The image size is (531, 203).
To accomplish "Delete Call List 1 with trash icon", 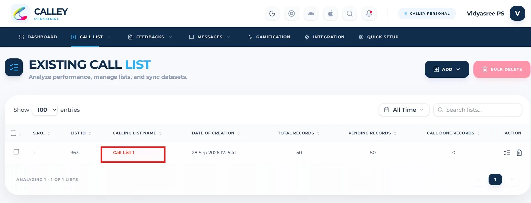I will click(519, 153).
